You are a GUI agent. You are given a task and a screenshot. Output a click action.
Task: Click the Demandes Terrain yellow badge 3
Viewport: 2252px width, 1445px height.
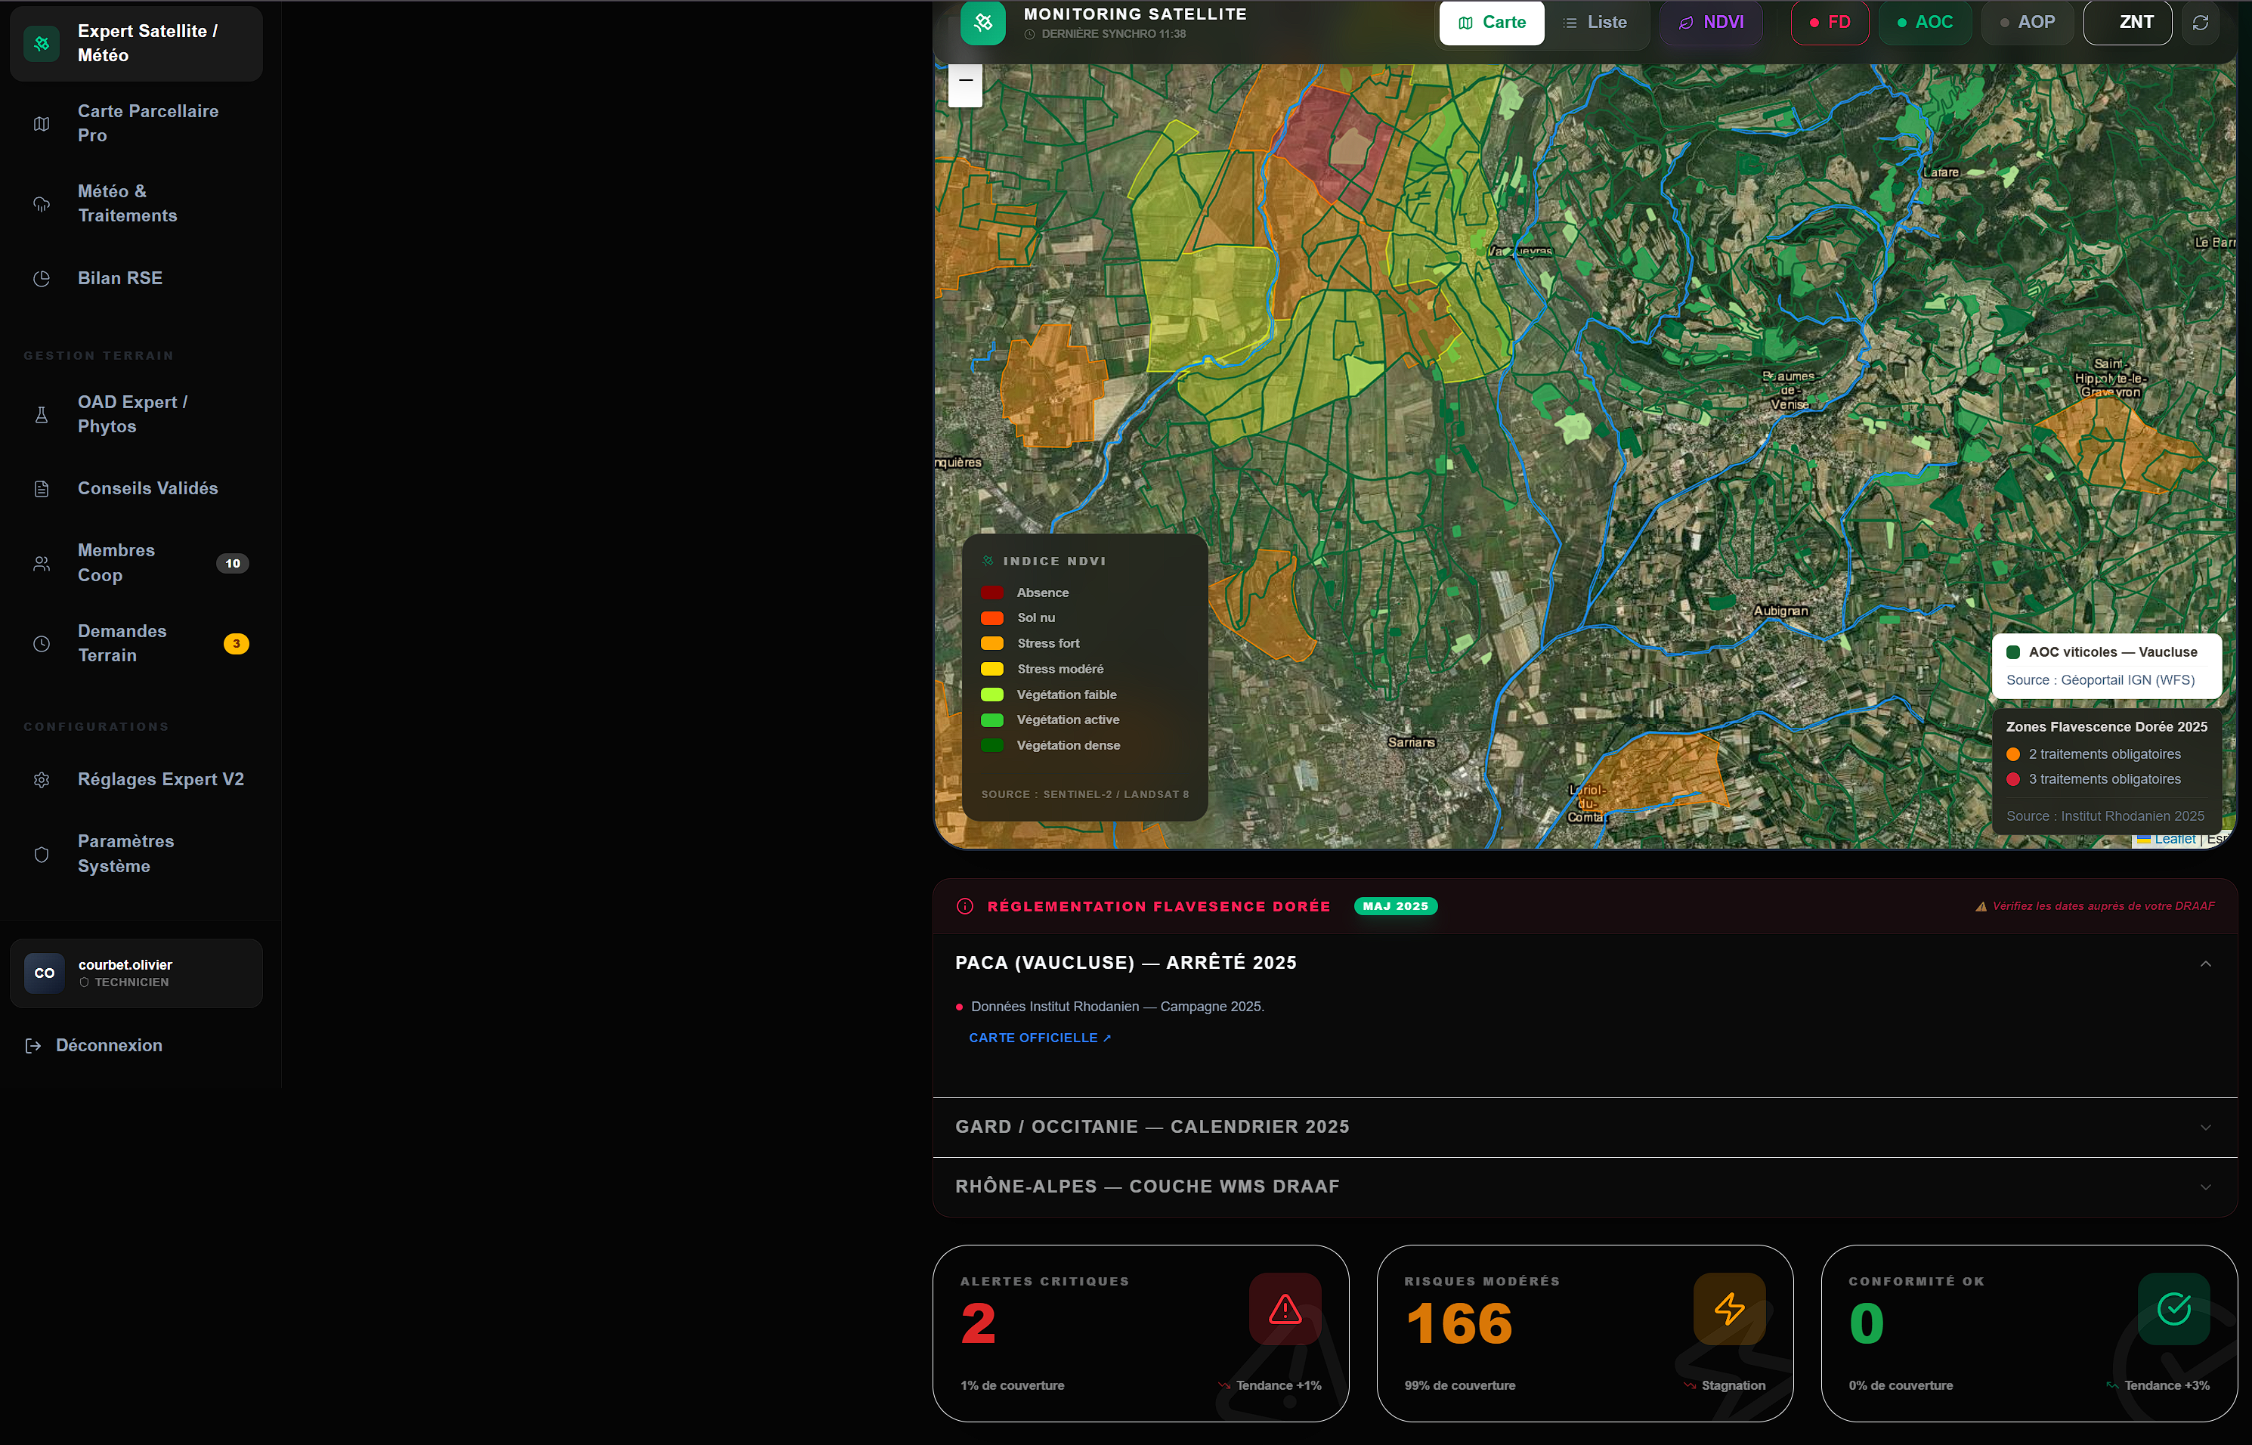coord(237,644)
